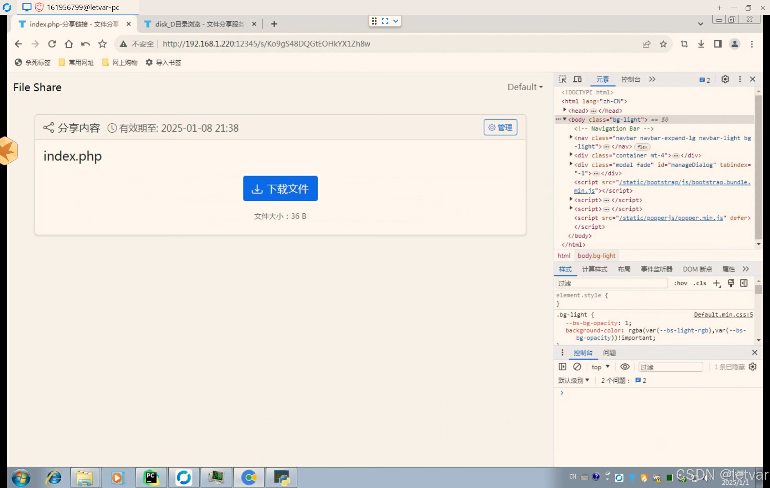This screenshot has height=488, width=770.
Task: Focus the console 过滤 filter field
Action: 671,367
